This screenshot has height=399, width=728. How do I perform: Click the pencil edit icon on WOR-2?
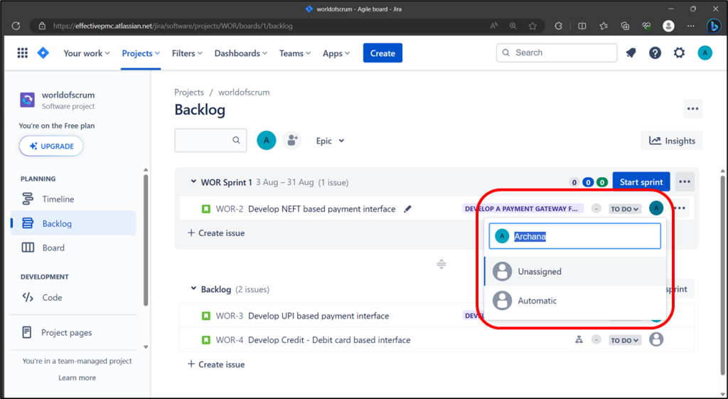tap(407, 209)
